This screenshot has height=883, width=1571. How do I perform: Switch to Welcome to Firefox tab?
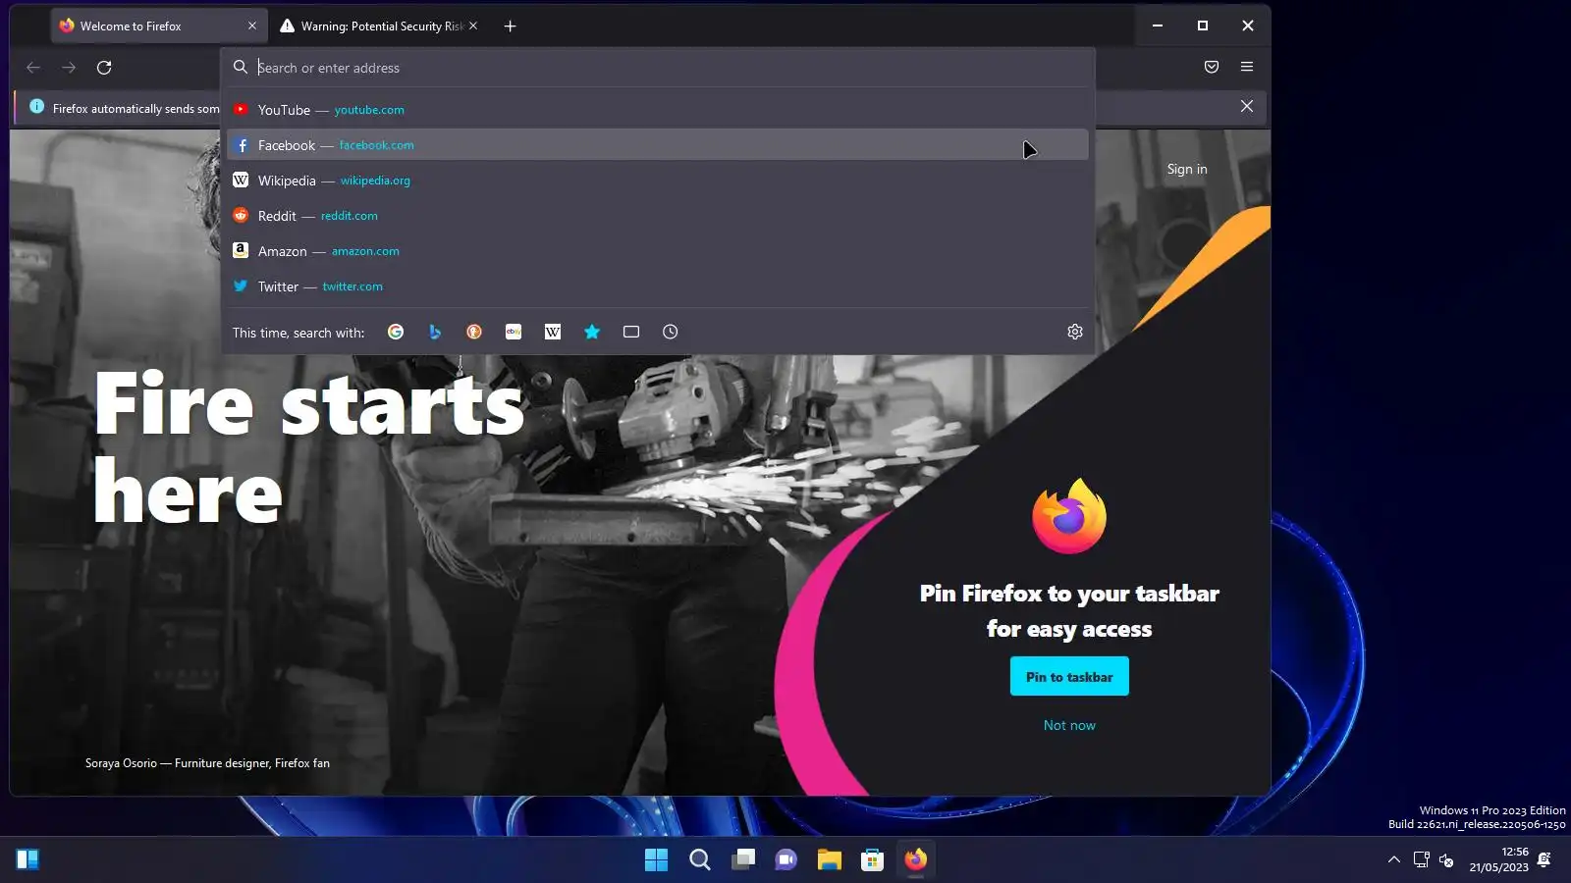coord(159,26)
